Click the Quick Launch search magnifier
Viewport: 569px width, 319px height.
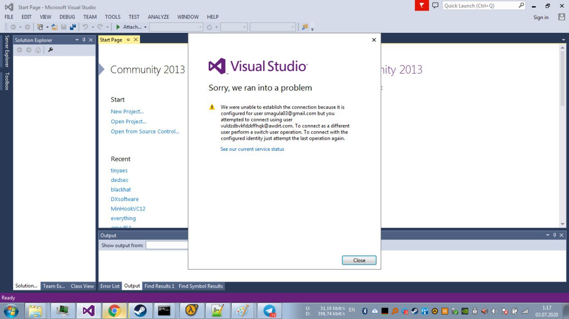tap(521, 5)
